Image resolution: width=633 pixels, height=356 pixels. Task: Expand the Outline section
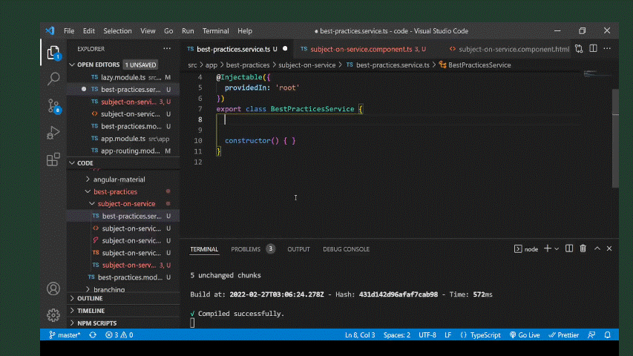pyautogui.click(x=123, y=298)
